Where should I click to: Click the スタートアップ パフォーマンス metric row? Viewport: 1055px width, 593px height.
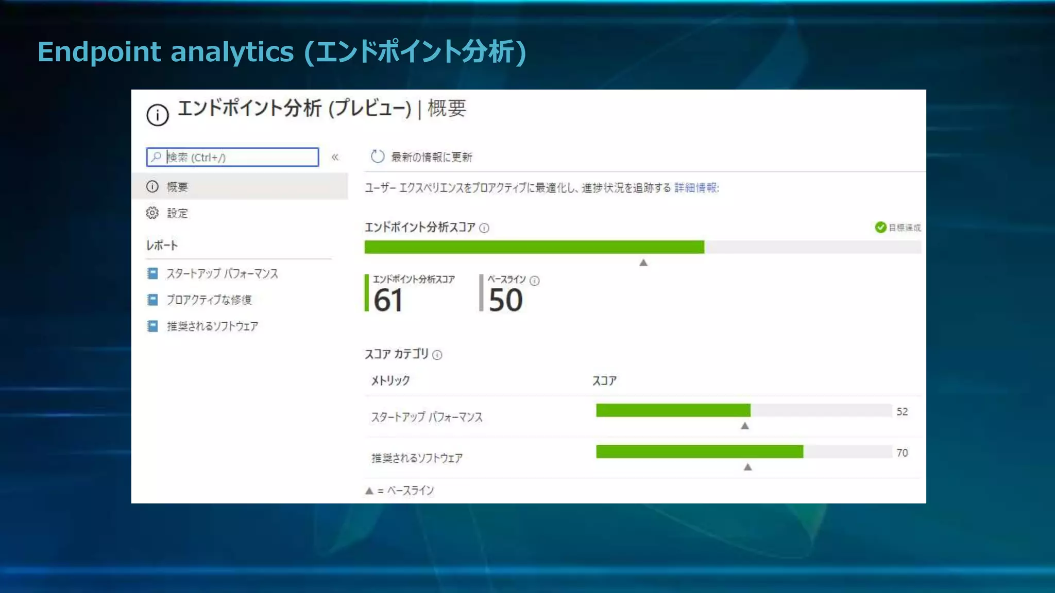[x=427, y=417]
